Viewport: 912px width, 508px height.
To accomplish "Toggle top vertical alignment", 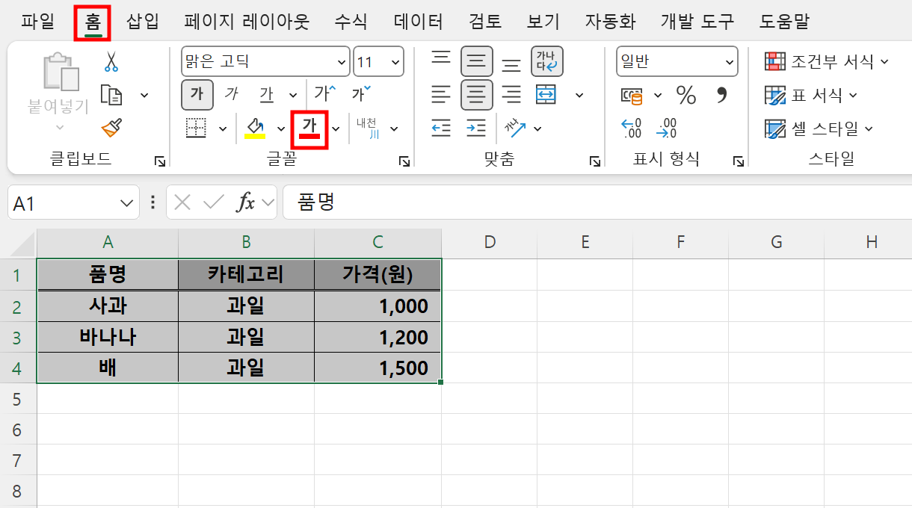I will point(441,57).
